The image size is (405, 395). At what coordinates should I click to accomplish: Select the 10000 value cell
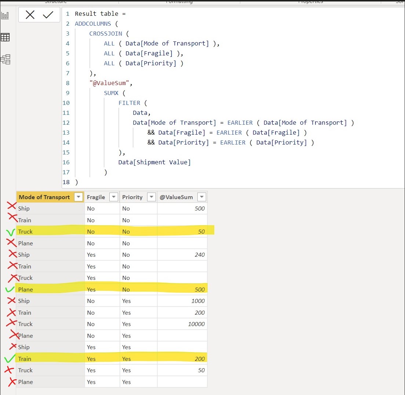[x=182, y=324]
